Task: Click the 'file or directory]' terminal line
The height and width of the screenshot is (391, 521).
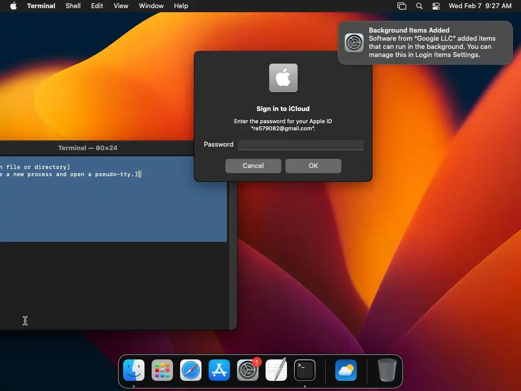Action: coord(38,167)
